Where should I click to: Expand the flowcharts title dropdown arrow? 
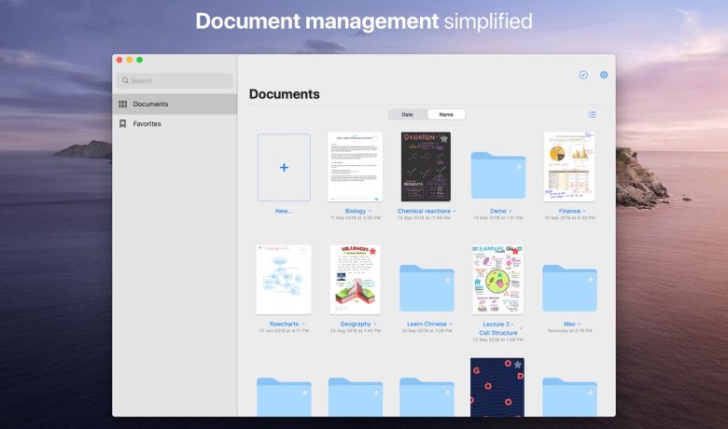[x=303, y=325]
